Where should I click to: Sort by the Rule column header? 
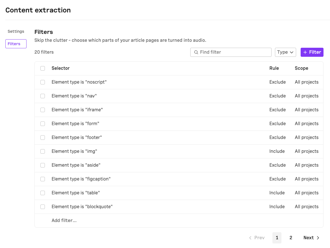(274, 68)
